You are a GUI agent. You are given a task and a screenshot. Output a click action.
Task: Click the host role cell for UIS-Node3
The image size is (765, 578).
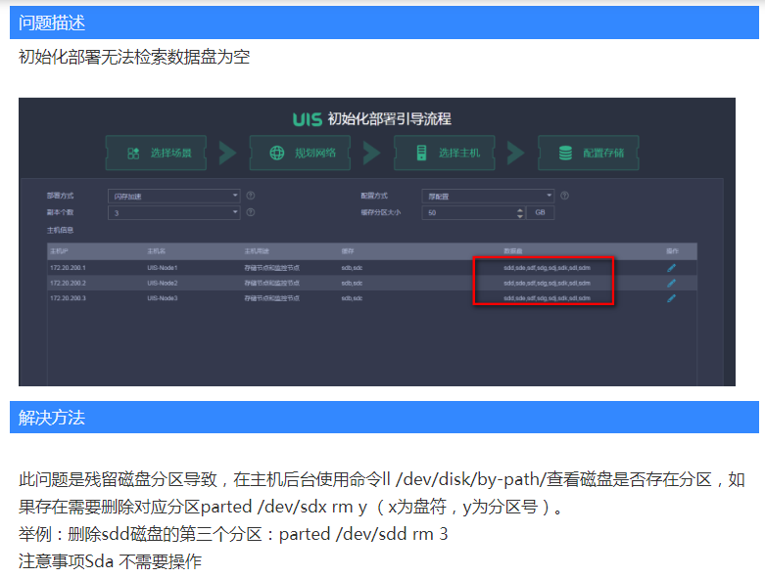point(271,298)
